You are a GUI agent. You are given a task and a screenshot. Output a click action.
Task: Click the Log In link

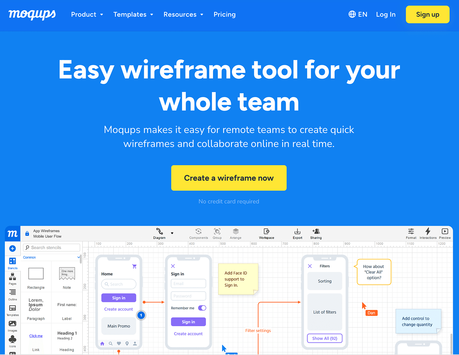tap(386, 14)
